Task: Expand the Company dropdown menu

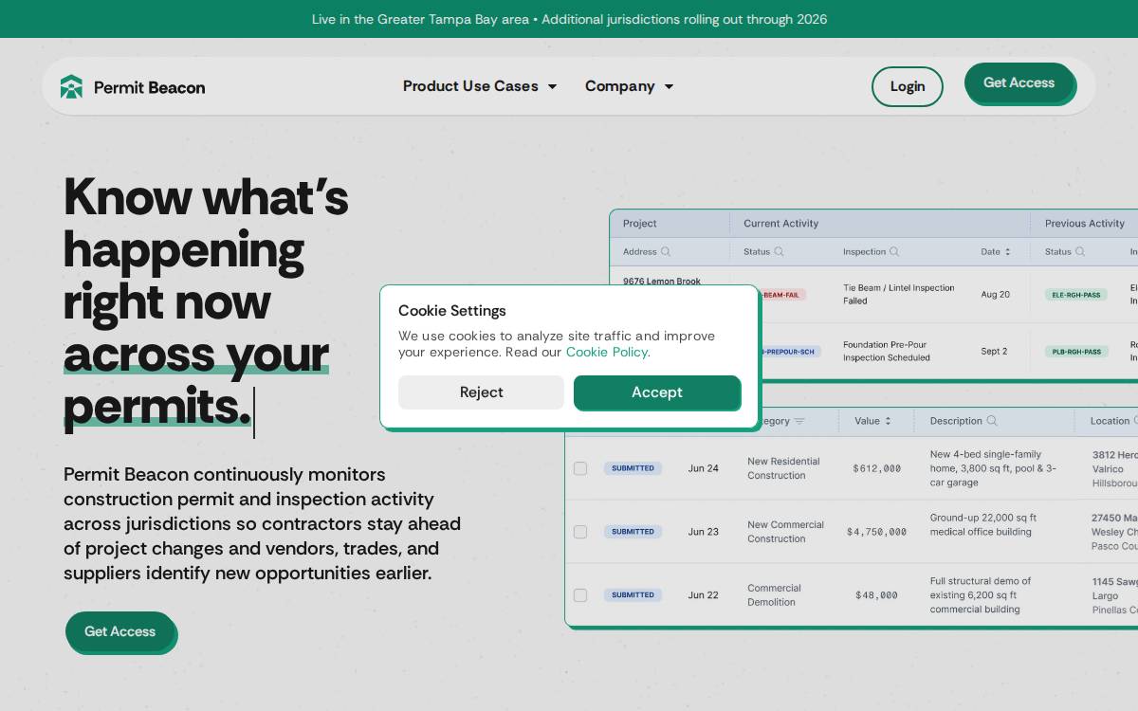Action: (629, 86)
